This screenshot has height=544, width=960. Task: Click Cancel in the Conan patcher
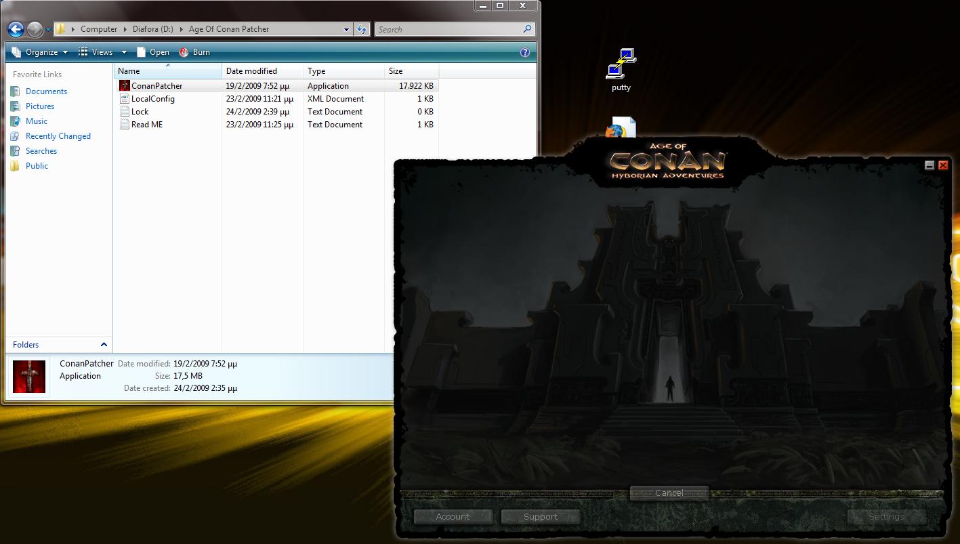pos(669,493)
